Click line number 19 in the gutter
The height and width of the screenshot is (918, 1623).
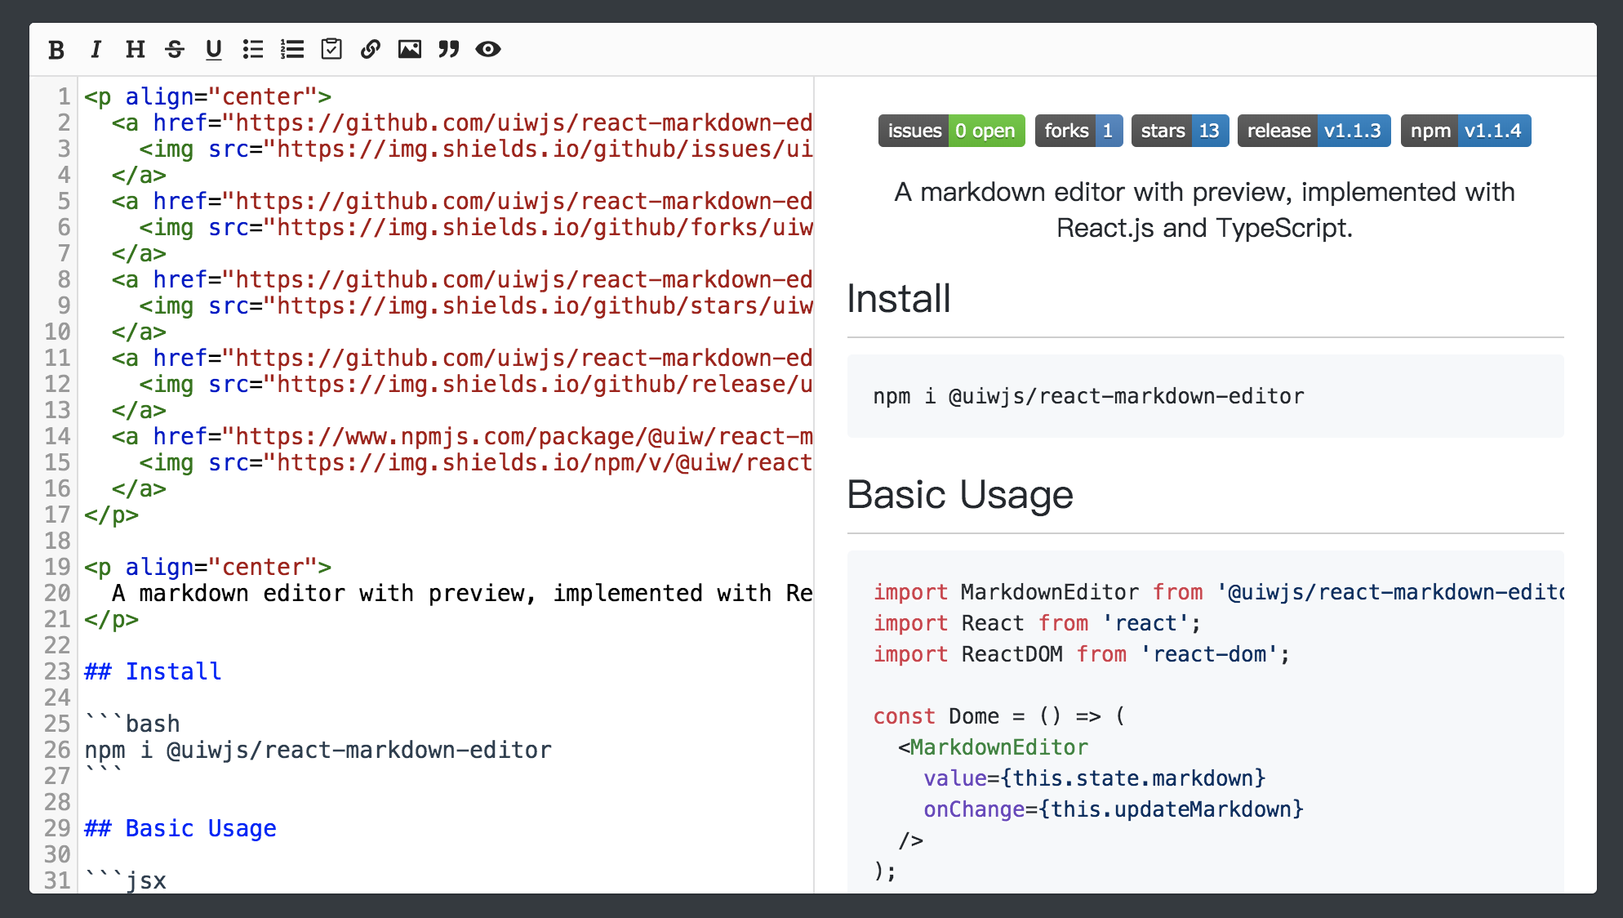coord(57,567)
